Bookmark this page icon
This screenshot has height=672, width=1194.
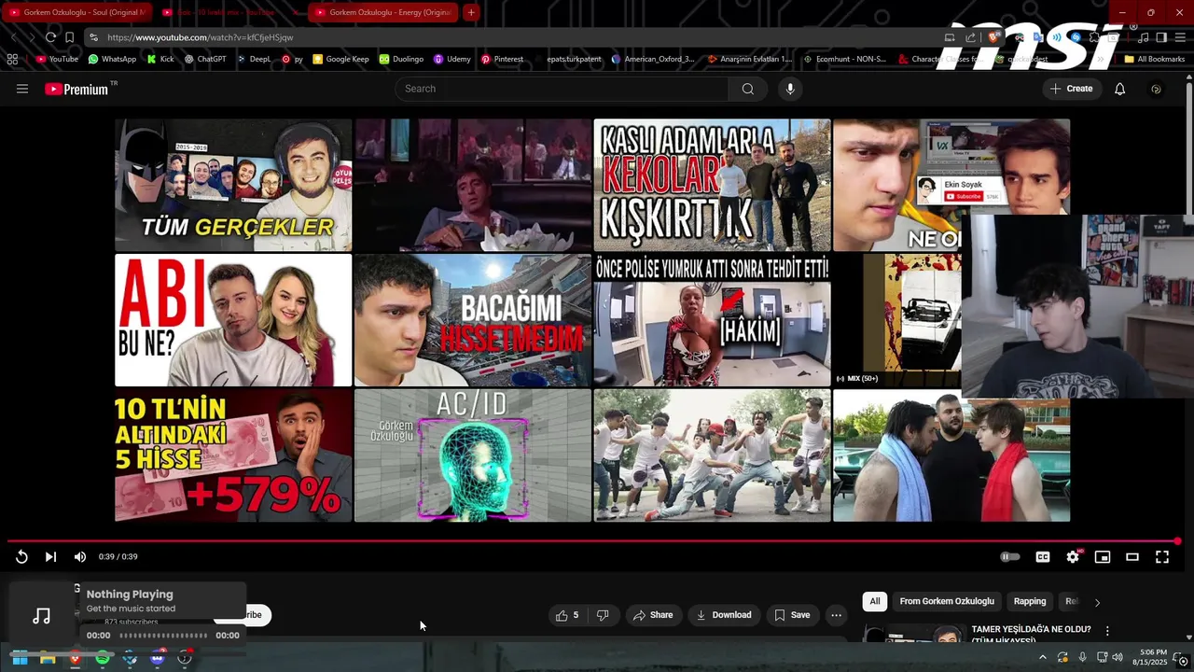click(69, 37)
